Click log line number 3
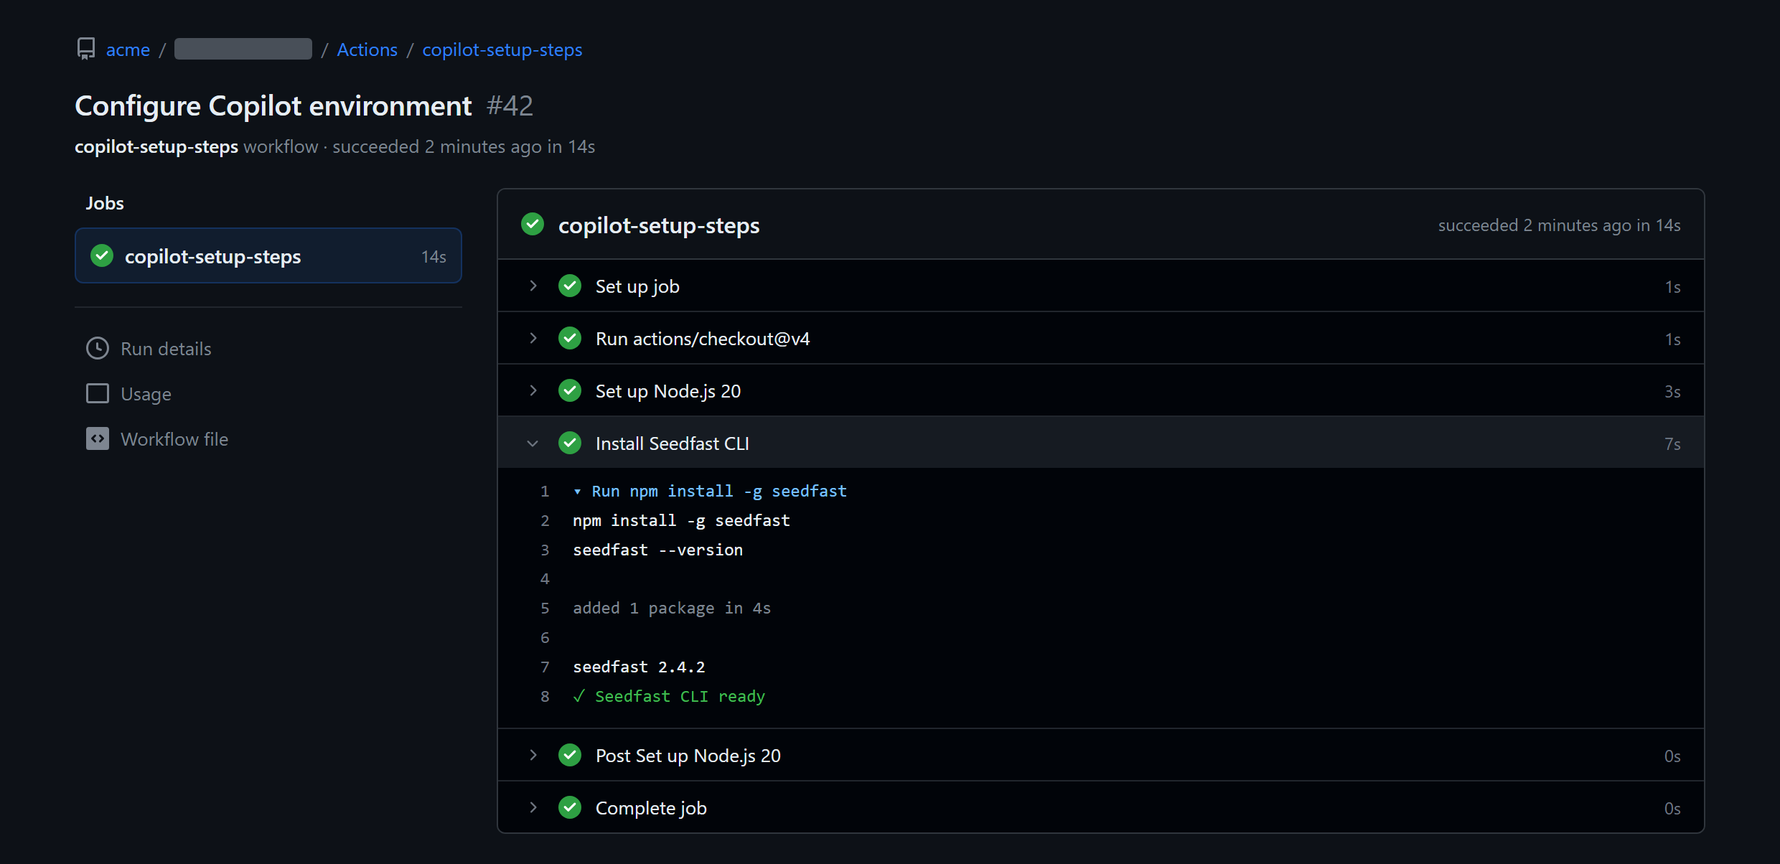1780x864 pixels. tap(545, 550)
